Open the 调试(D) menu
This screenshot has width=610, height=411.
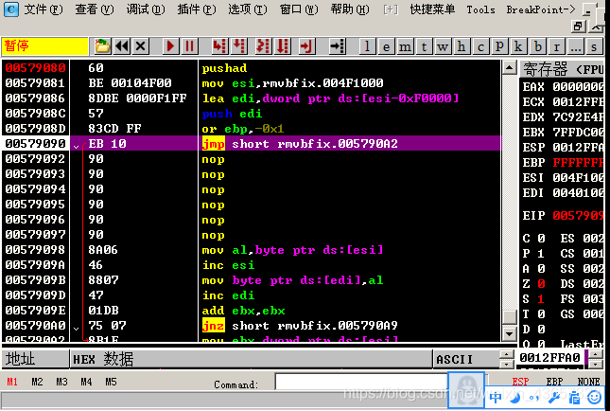pos(145,9)
